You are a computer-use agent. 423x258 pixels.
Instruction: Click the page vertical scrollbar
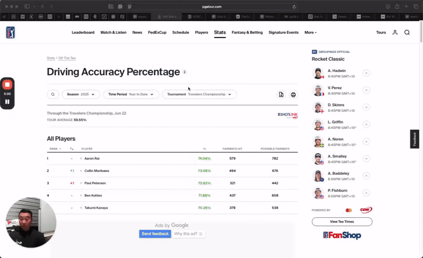coord(421,32)
